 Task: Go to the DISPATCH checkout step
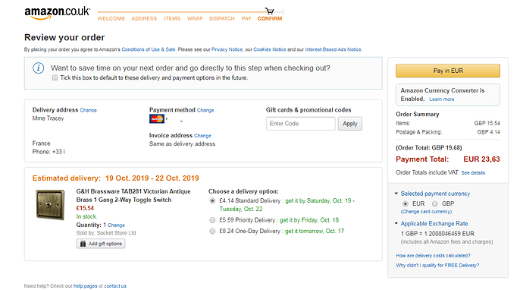click(x=222, y=19)
